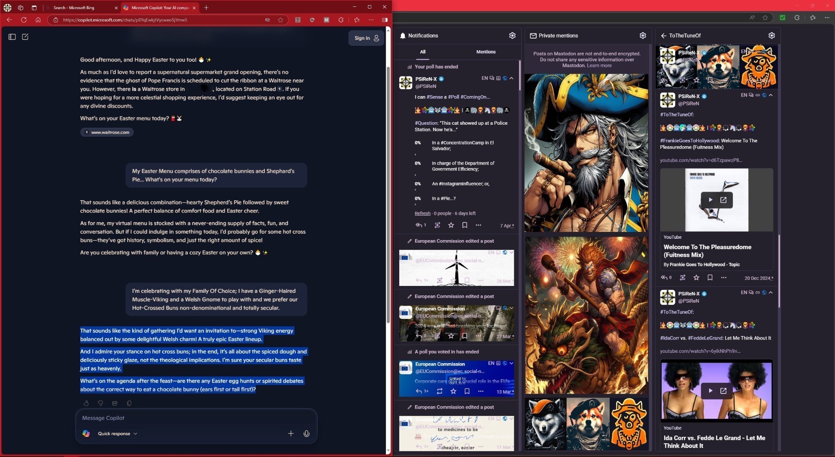Open the #FrankieGoesToHollywood hashtag
The width and height of the screenshot is (835, 457).
[689, 141]
